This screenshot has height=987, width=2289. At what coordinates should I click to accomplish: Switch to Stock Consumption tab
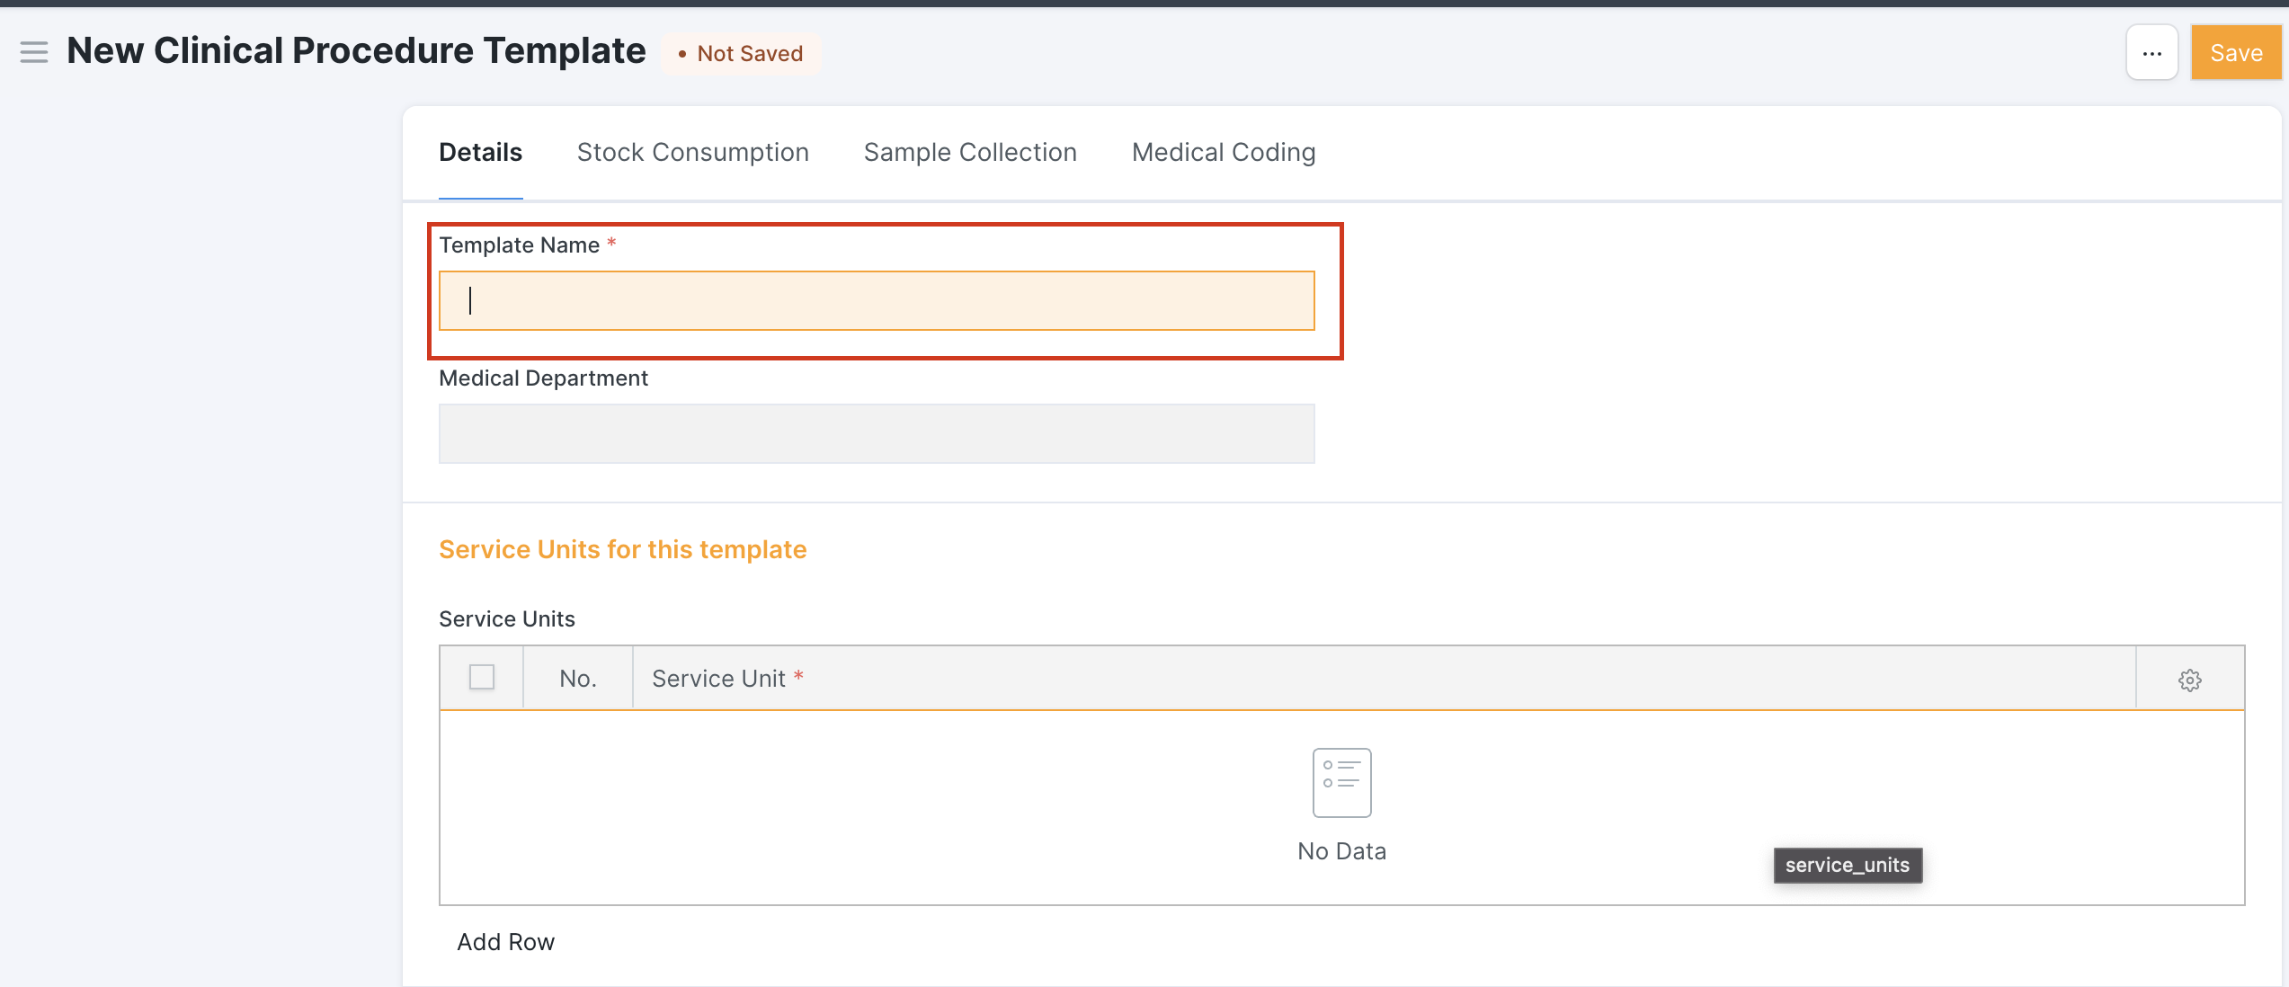tap(693, 152)
